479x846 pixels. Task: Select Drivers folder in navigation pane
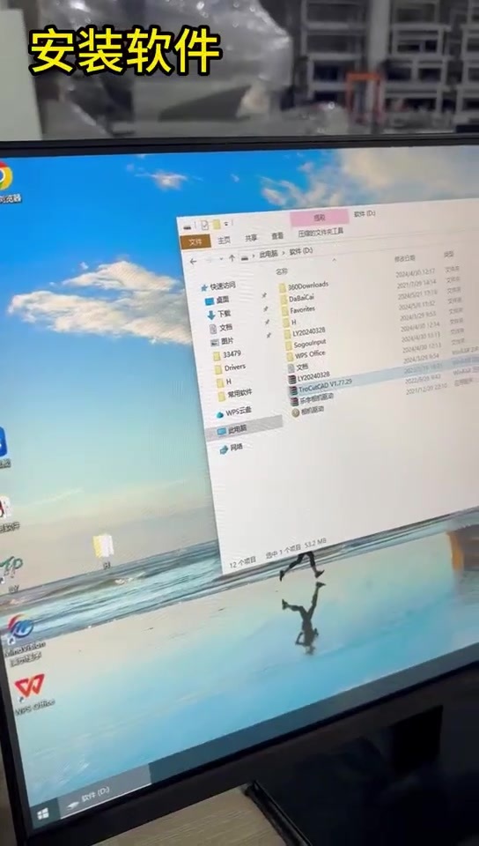[230, 367]
